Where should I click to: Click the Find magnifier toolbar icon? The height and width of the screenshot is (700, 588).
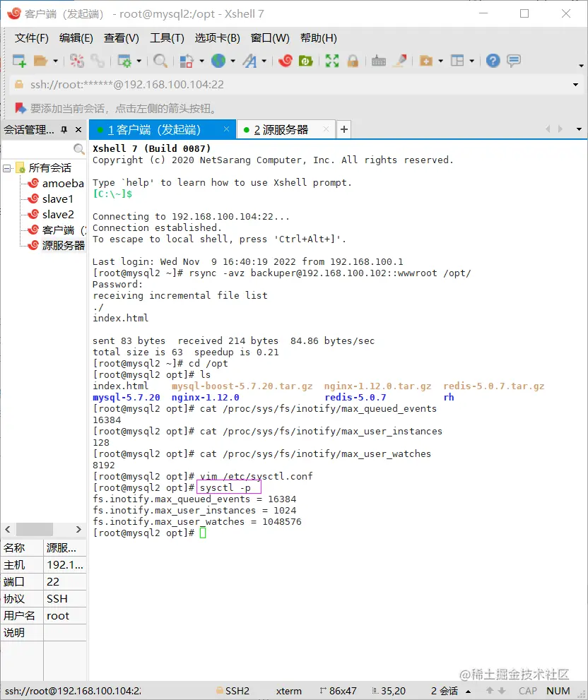pos(160,61)
